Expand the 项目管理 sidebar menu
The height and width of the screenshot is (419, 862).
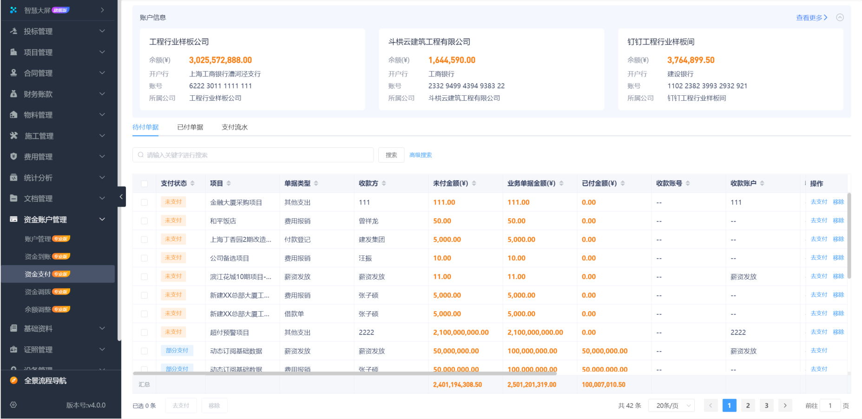[37, 52]
